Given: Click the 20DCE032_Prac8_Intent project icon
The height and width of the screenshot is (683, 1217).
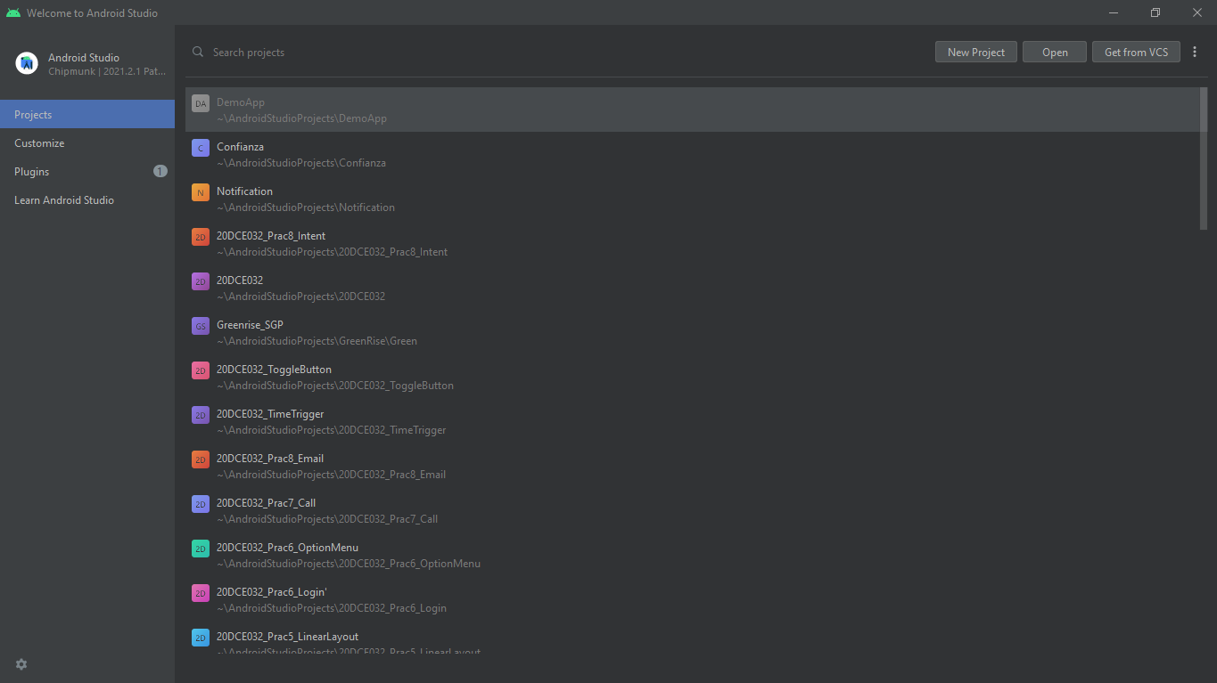Looking at the screenshot, I should pyautogui.click(x=201, y=237).
